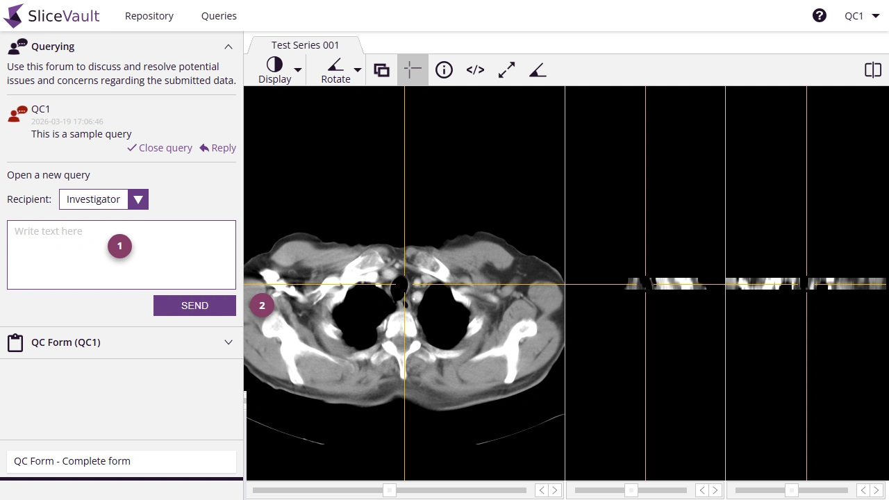The width and height of the screenshot is (889, 500).
Task: Show image information with the info icon
Action: point(444,69)
